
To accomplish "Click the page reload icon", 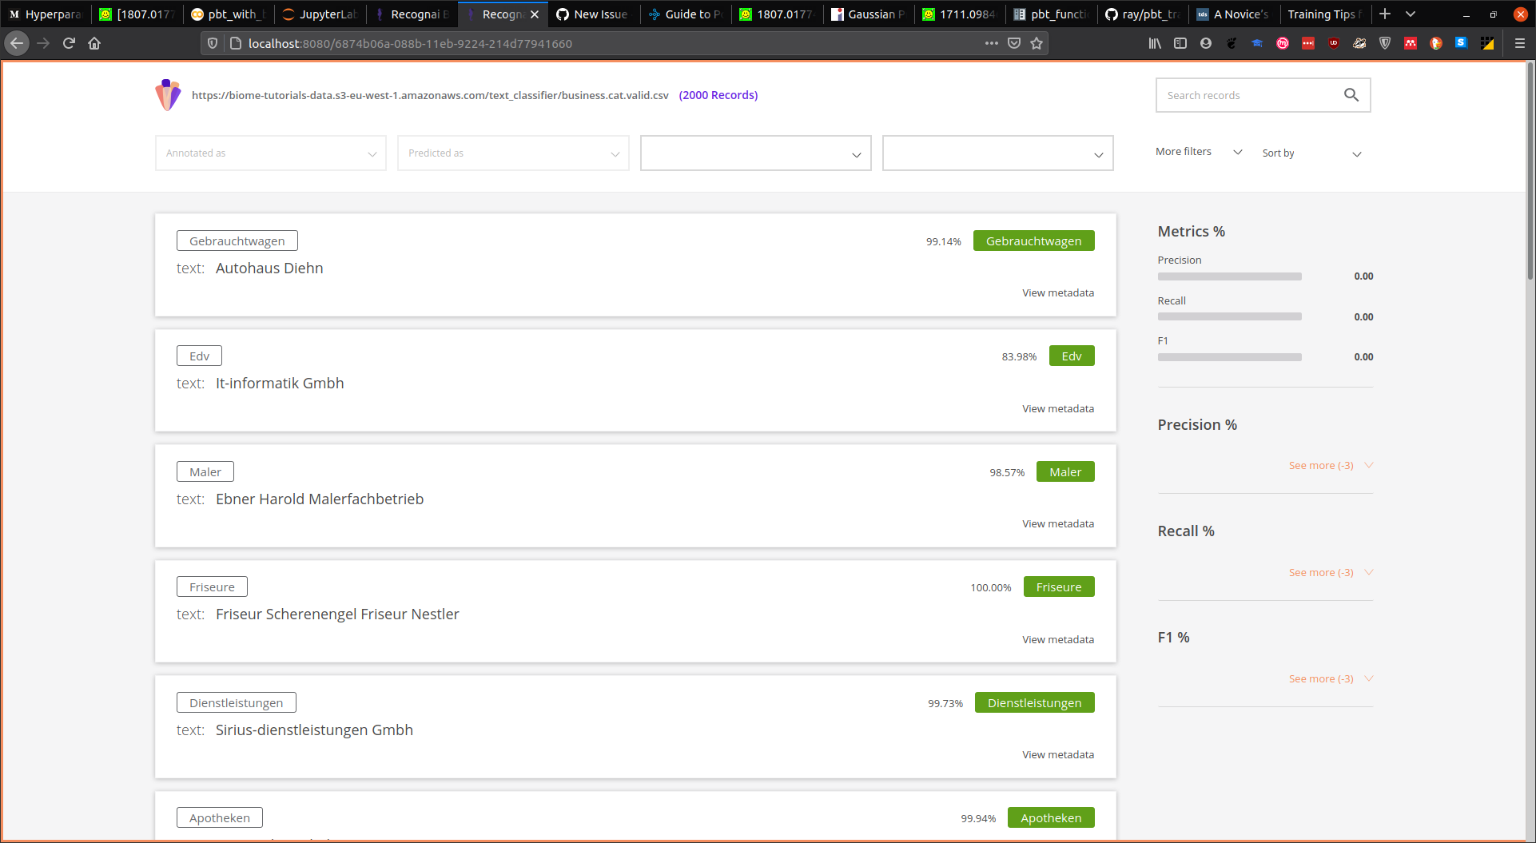I will tap(69, 43).
